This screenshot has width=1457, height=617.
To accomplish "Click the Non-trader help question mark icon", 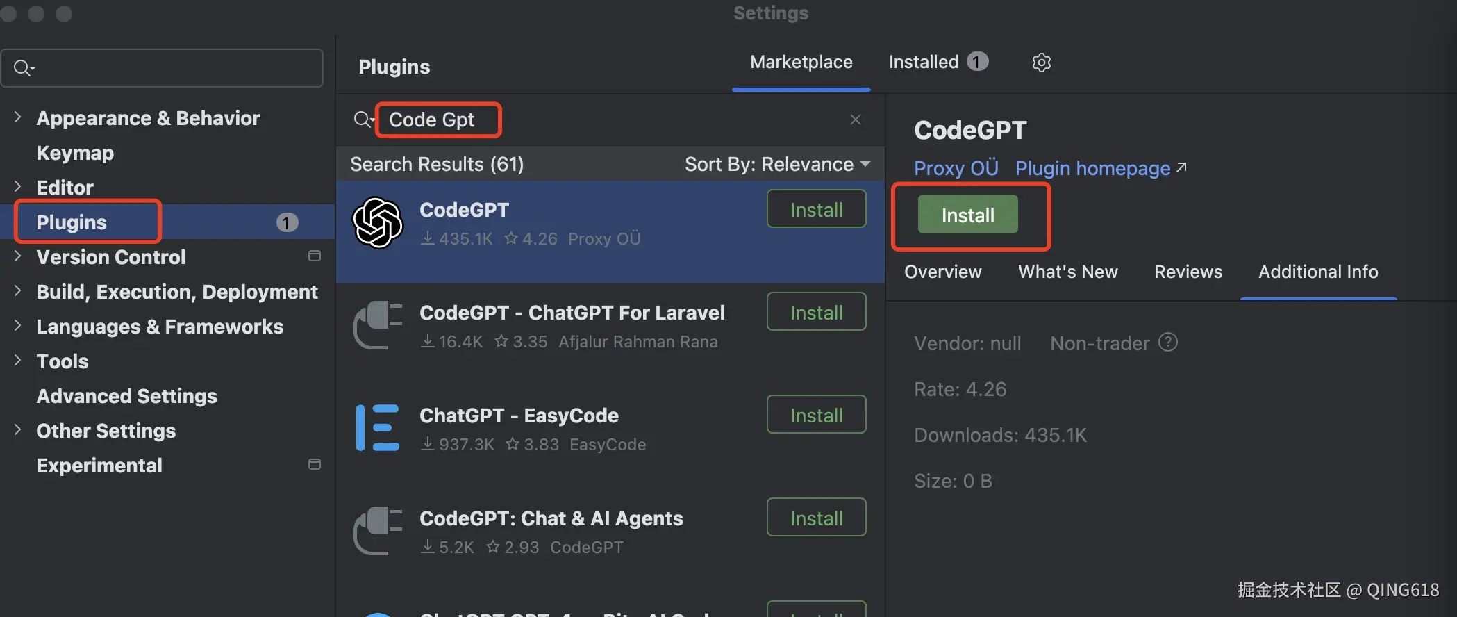I will (x=1168, y=343).
